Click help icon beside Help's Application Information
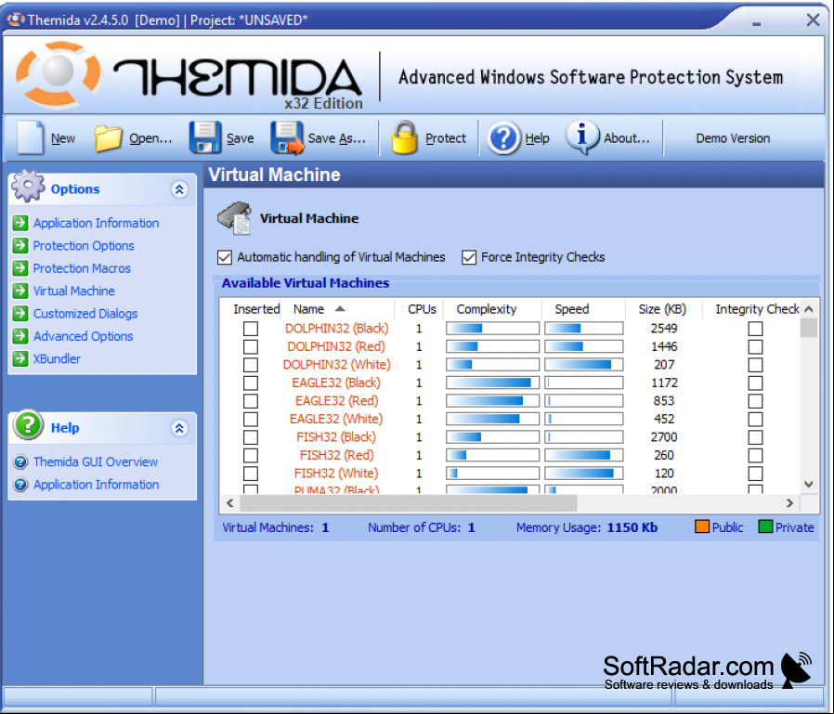 (20, 485)
